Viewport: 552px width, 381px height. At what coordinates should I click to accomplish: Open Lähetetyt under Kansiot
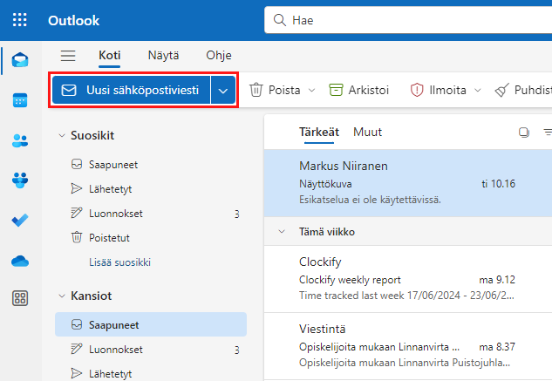coord(151,372)
